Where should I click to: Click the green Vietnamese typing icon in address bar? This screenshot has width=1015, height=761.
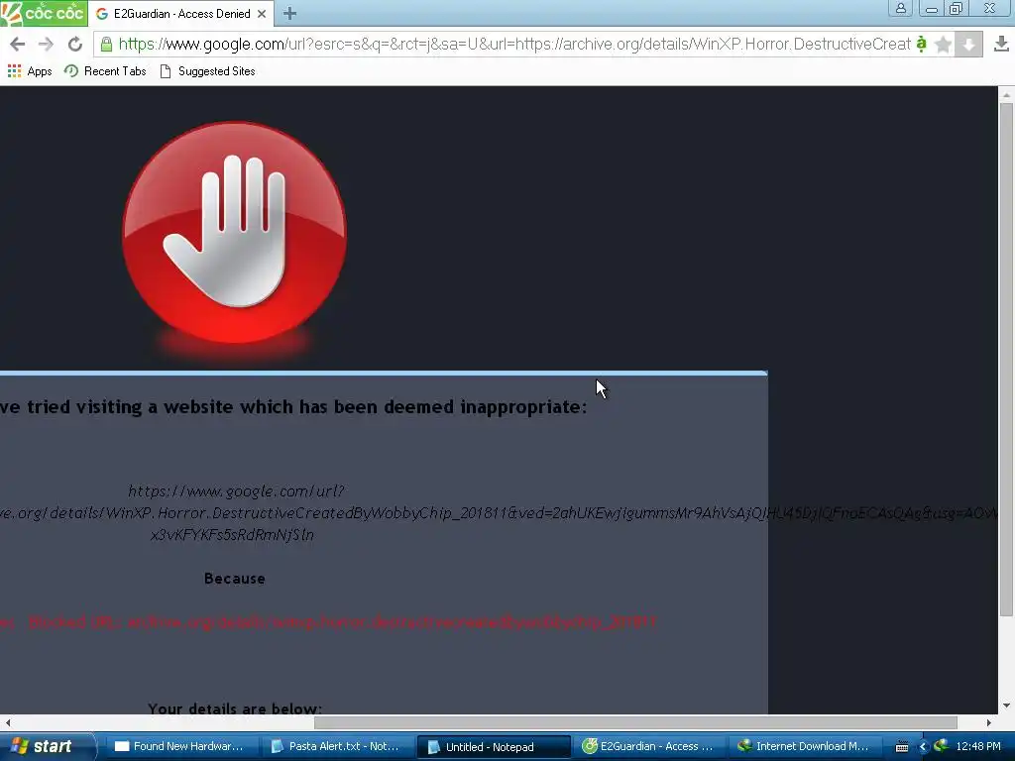921,44
